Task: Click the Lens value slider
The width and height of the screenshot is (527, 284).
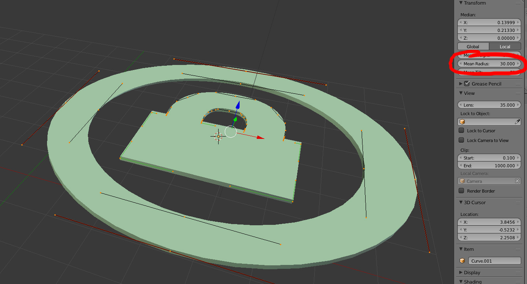Action: click(x=489, y=105)
